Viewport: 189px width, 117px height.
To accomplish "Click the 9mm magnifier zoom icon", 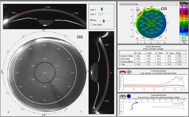I will [138, 9].
